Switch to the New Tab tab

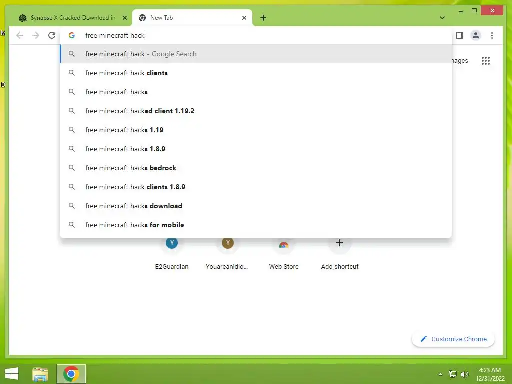click(x=192, y=18)
